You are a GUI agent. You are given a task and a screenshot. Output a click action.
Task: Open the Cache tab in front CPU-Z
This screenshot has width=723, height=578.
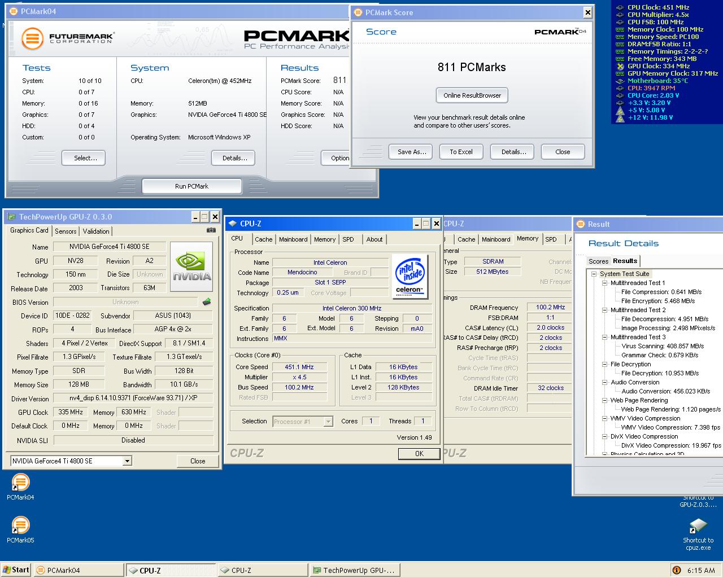tap(264, 239)
